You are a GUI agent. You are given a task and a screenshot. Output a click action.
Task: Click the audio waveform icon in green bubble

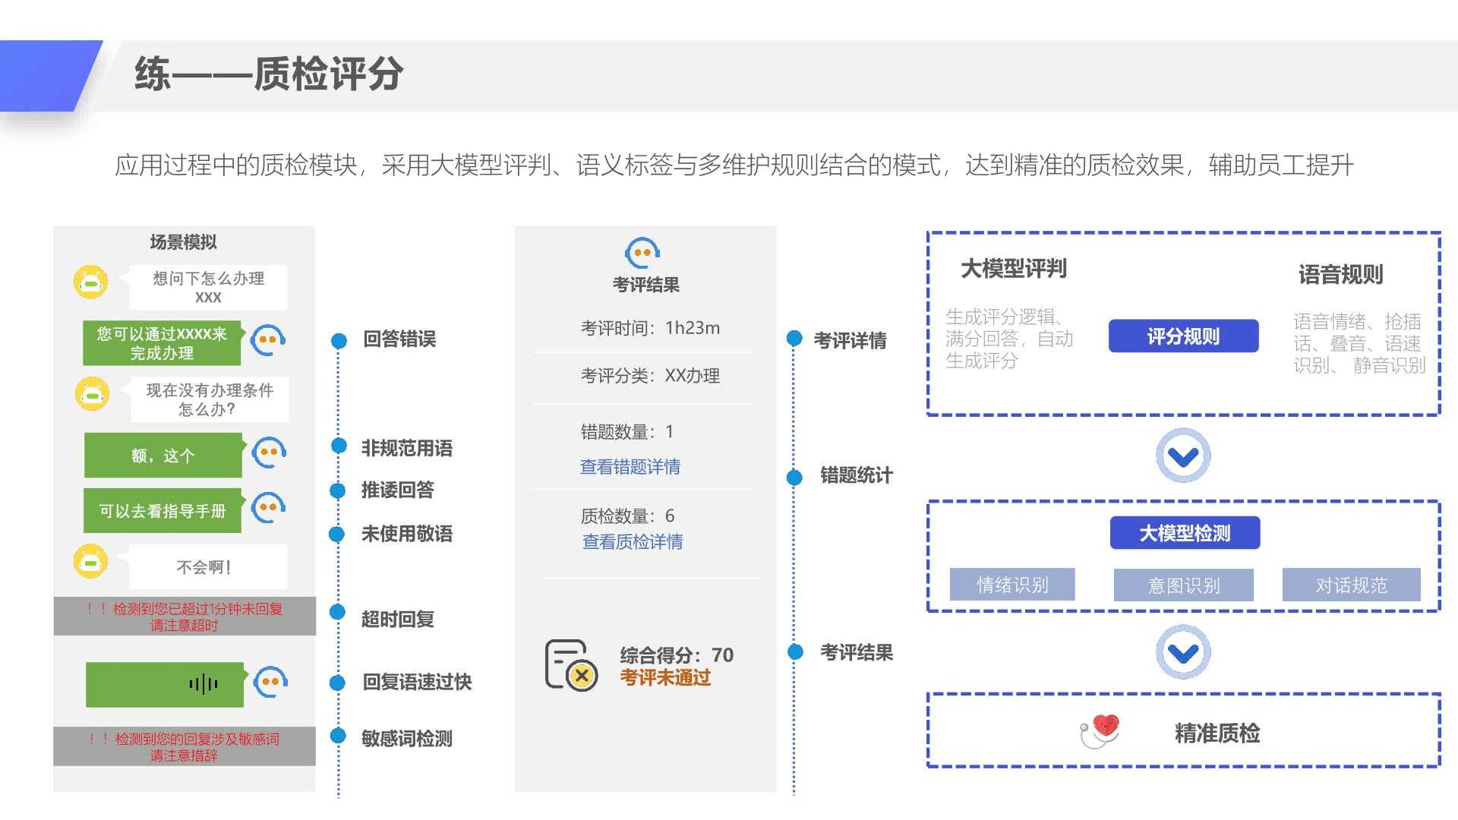click(204, 684)
